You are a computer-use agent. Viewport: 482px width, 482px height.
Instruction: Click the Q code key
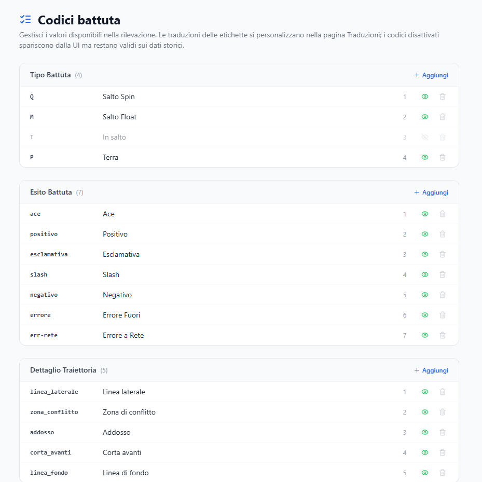point(32,97)
